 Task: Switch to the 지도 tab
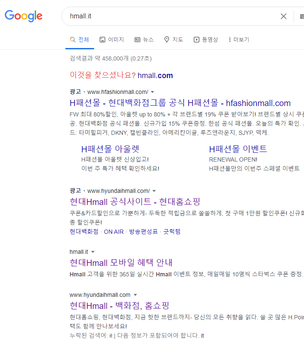click(x=174, y=40)
